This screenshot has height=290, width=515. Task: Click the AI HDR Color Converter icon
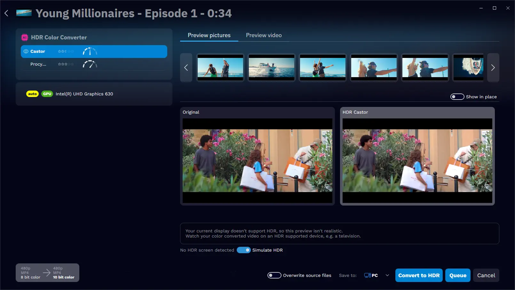[24, 37]
